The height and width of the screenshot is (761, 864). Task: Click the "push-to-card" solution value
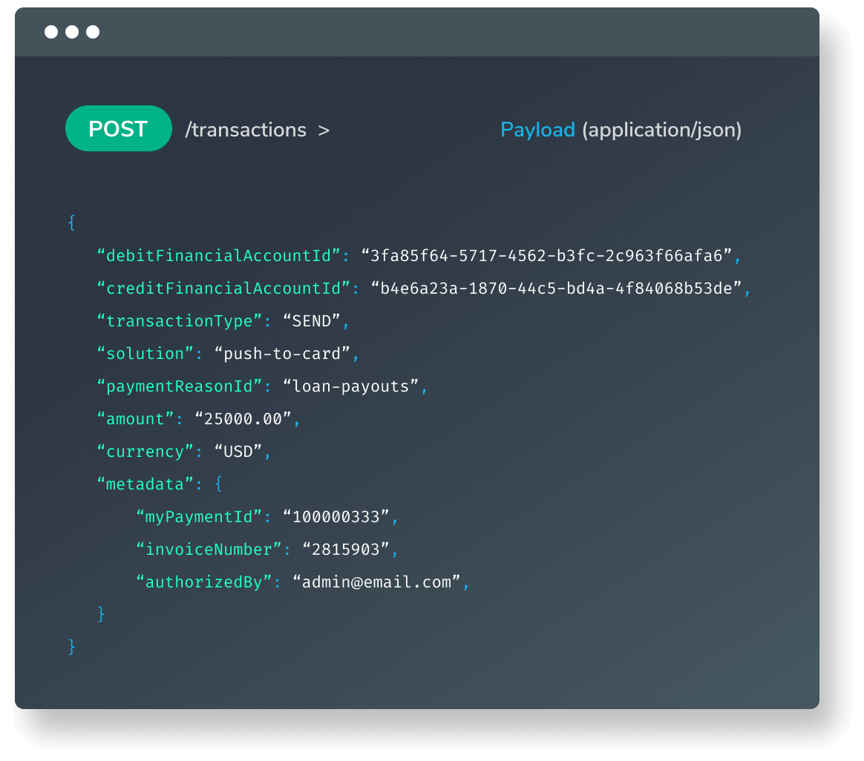click(x=282, y=354)
